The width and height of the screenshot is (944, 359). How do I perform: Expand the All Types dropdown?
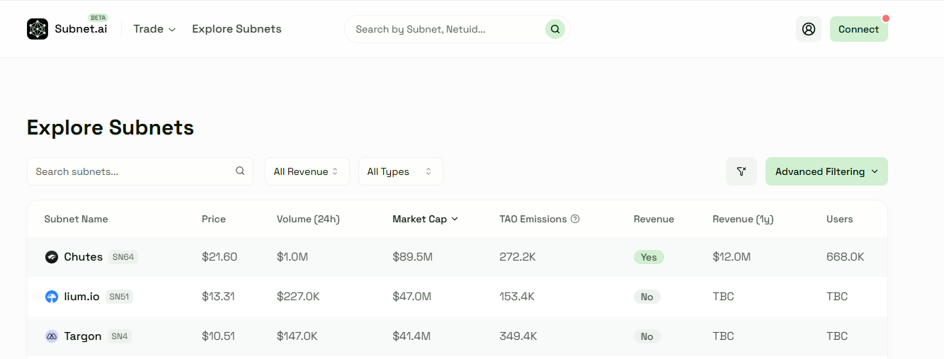400,171
